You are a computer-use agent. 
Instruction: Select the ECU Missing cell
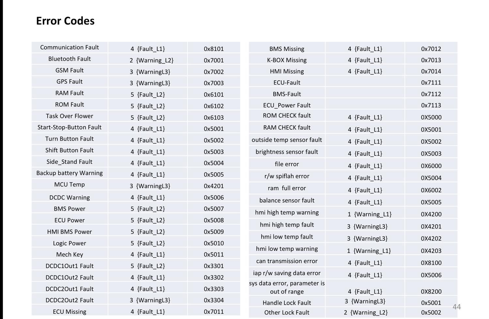(x=69, y=312)
